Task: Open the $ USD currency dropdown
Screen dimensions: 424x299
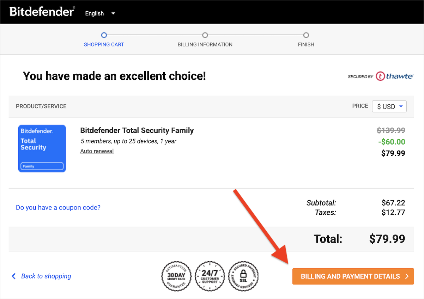Action: 389,106
